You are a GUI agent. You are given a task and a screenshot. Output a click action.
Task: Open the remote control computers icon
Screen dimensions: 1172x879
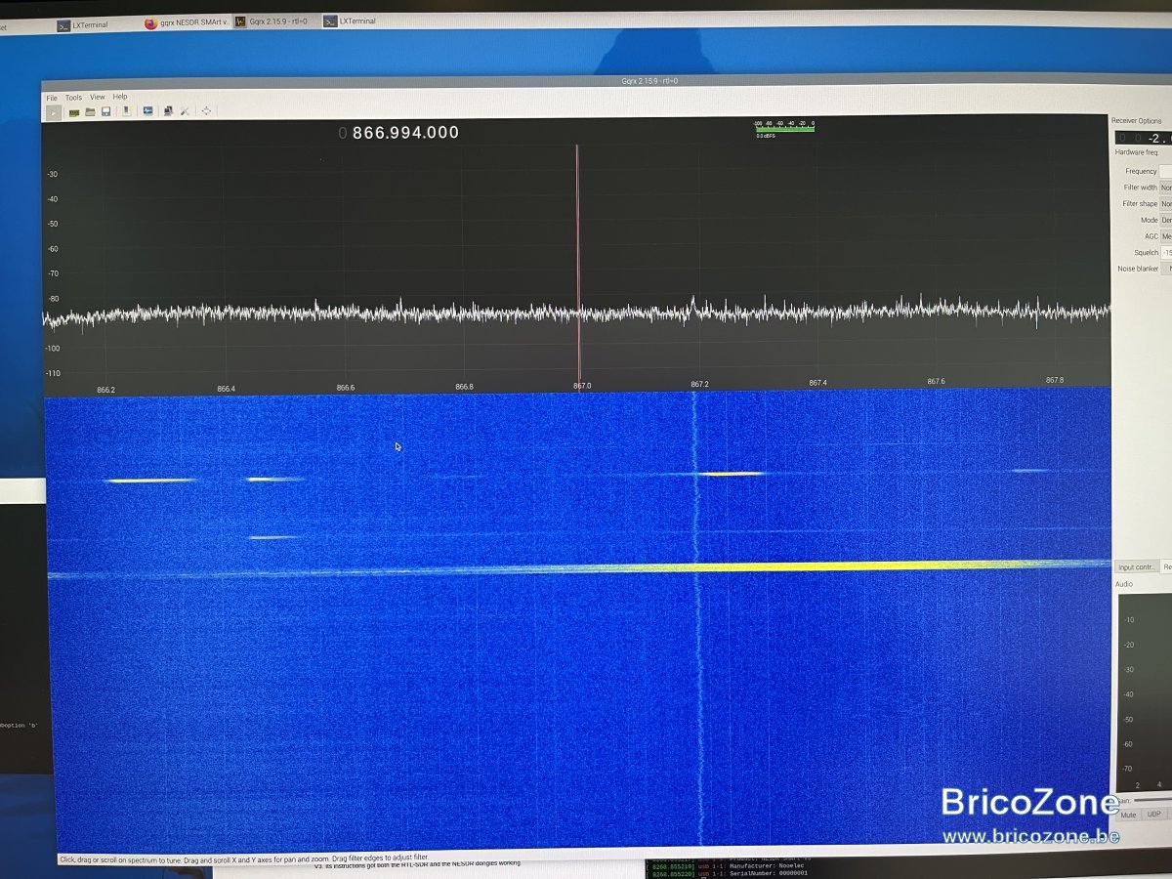coord(169,111)
